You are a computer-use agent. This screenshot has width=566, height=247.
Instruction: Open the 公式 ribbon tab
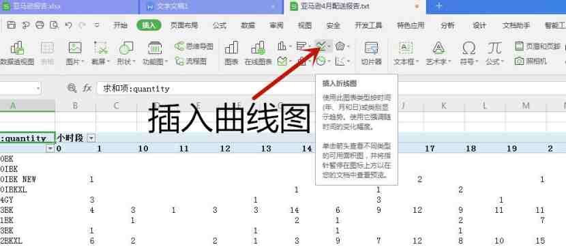[x=219, y=25]
